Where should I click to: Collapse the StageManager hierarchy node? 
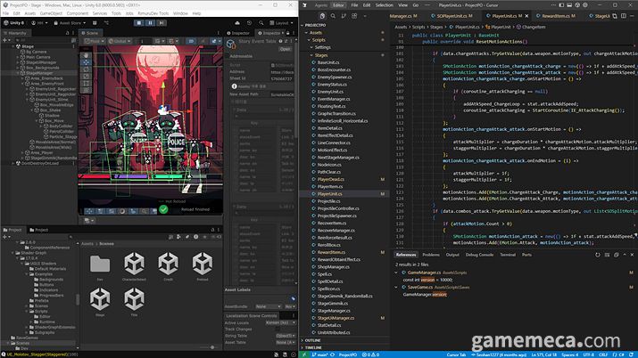[x=20, y=73]
